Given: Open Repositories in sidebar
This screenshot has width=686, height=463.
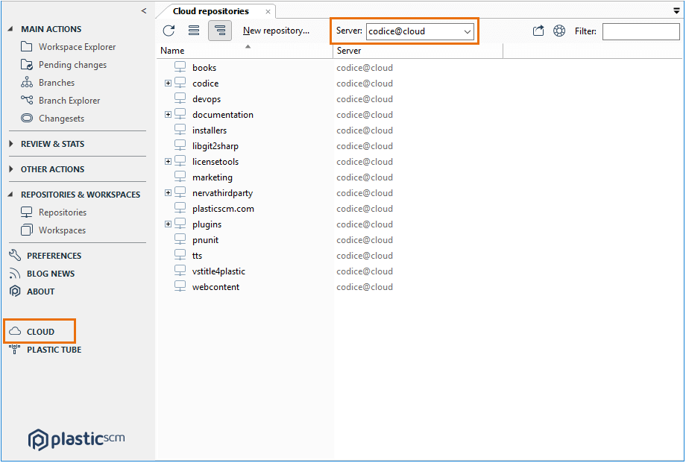Looking at the screenshot, I should pos(63,212).
